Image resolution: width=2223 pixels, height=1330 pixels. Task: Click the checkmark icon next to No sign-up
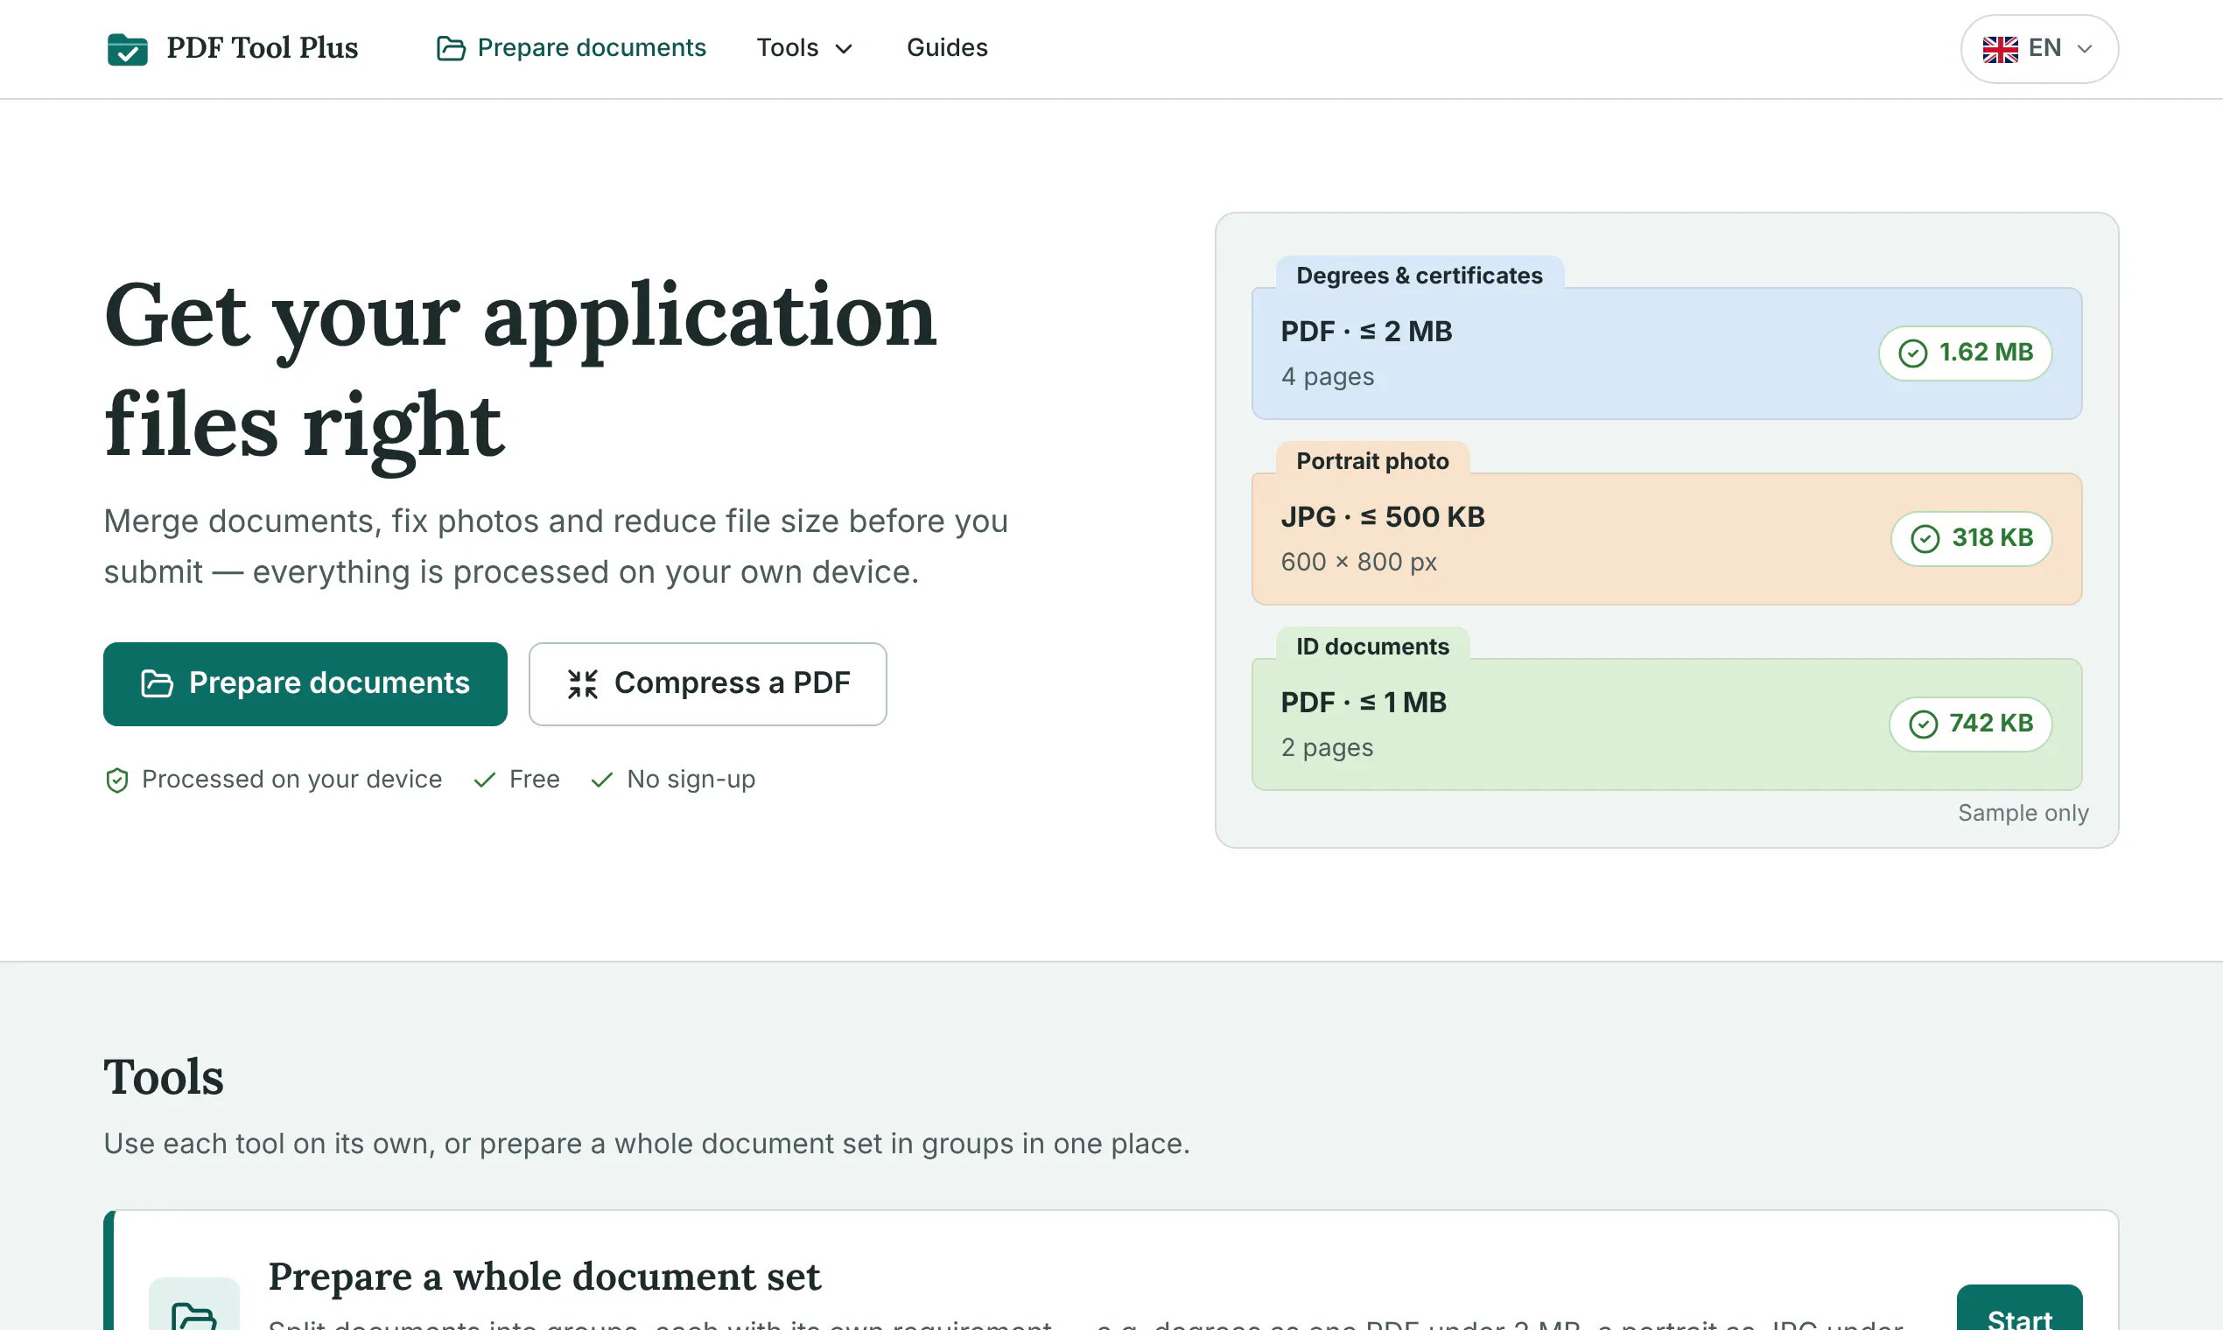click(x=602, y=780)
